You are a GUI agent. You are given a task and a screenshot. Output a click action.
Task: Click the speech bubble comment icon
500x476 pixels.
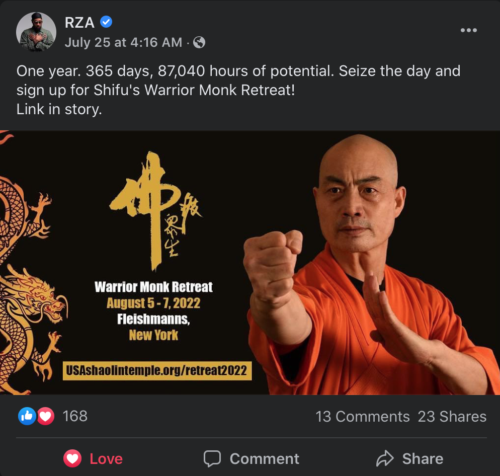[x=212, y=459]
